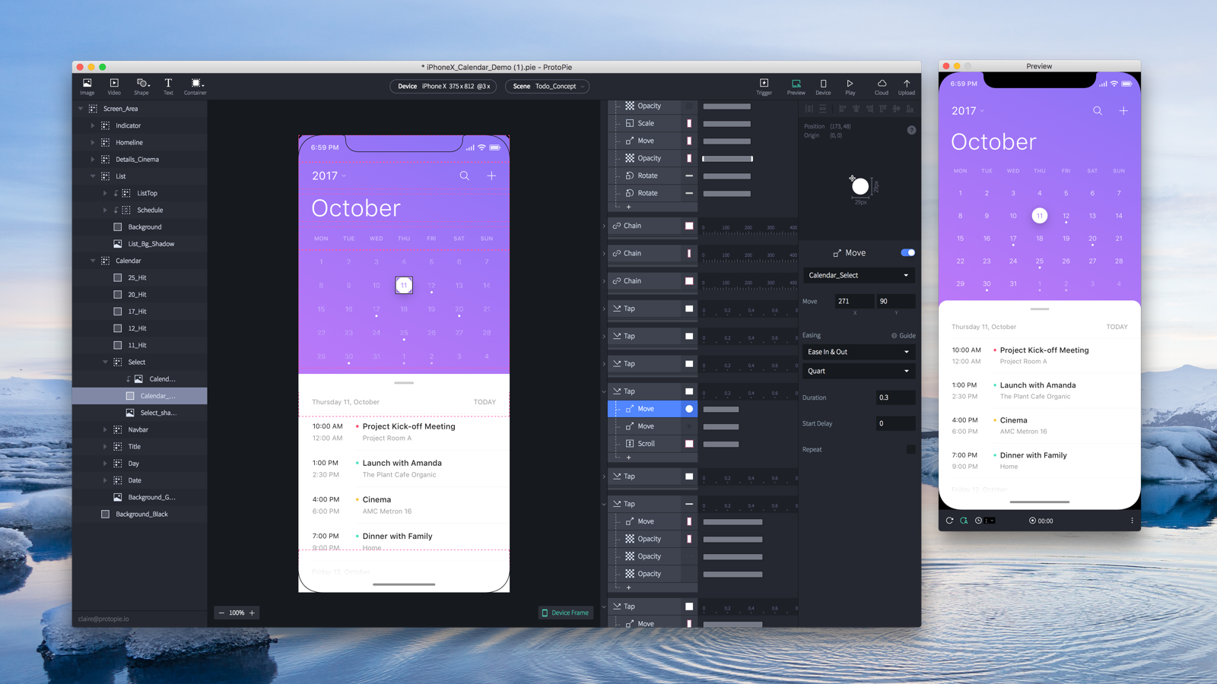The image size is (1217, 684).
Task: Open the Easing dropdown set to Quart
Action: (x=858, y=371)
